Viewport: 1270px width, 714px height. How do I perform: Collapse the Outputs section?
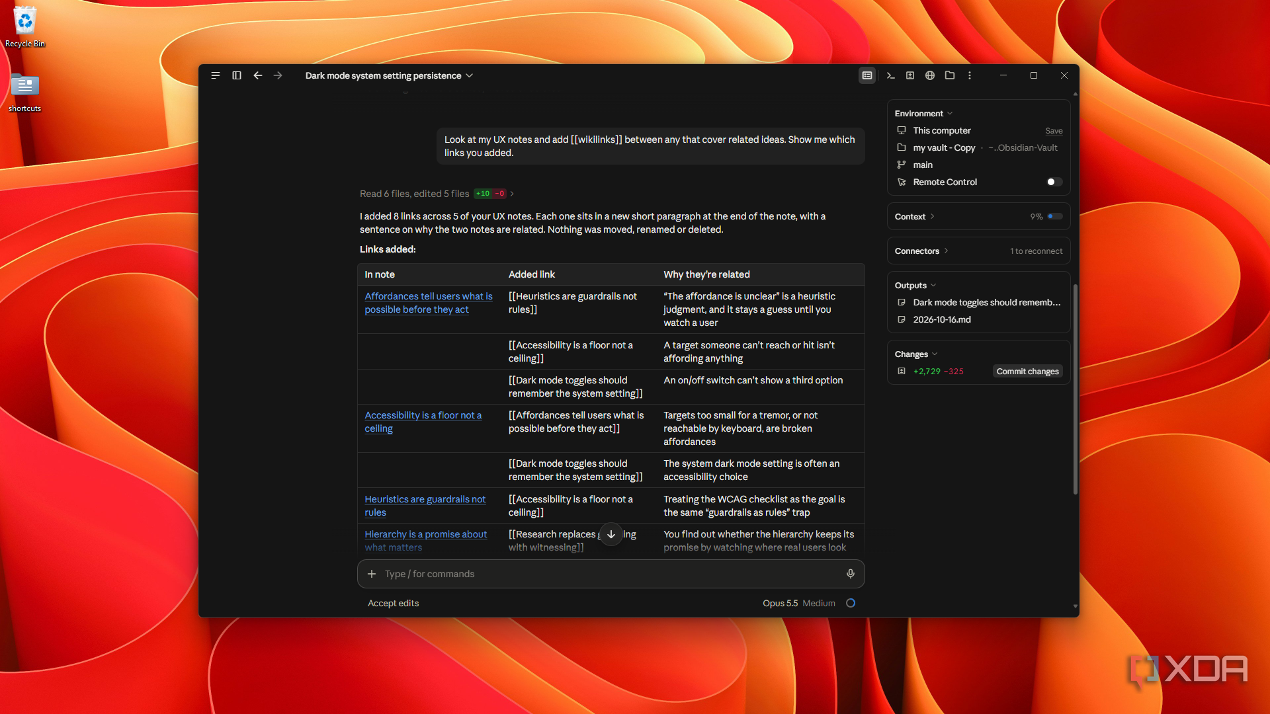(915, 285)
